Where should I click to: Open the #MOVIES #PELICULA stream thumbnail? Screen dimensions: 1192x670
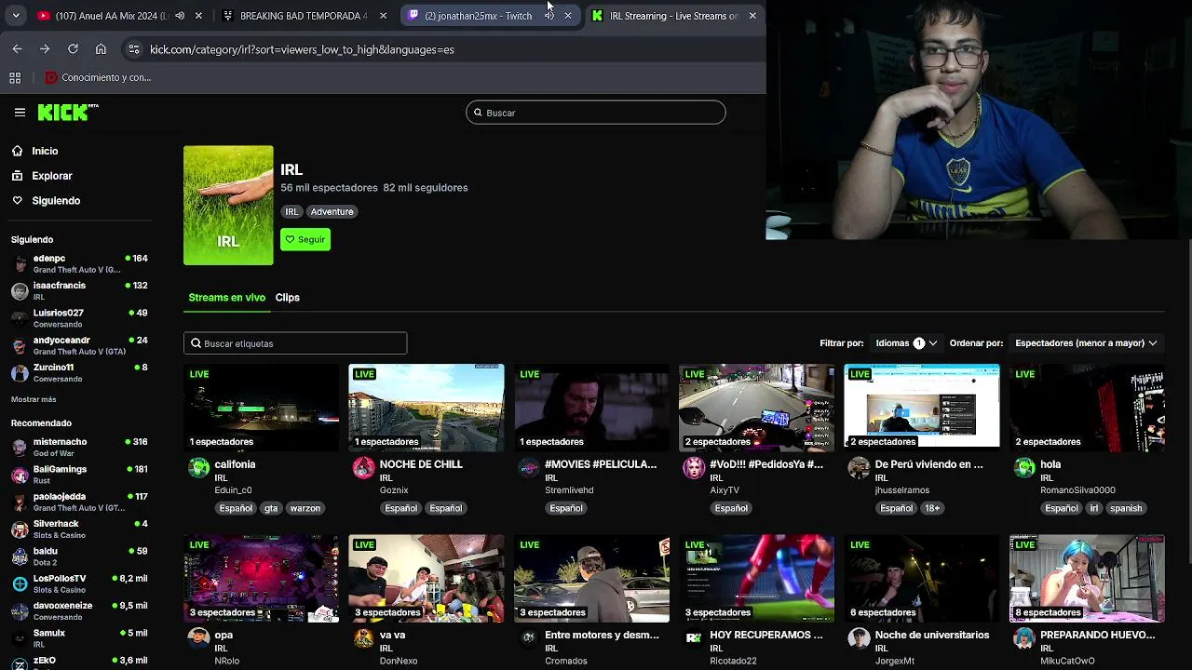(x=591, y=407)
